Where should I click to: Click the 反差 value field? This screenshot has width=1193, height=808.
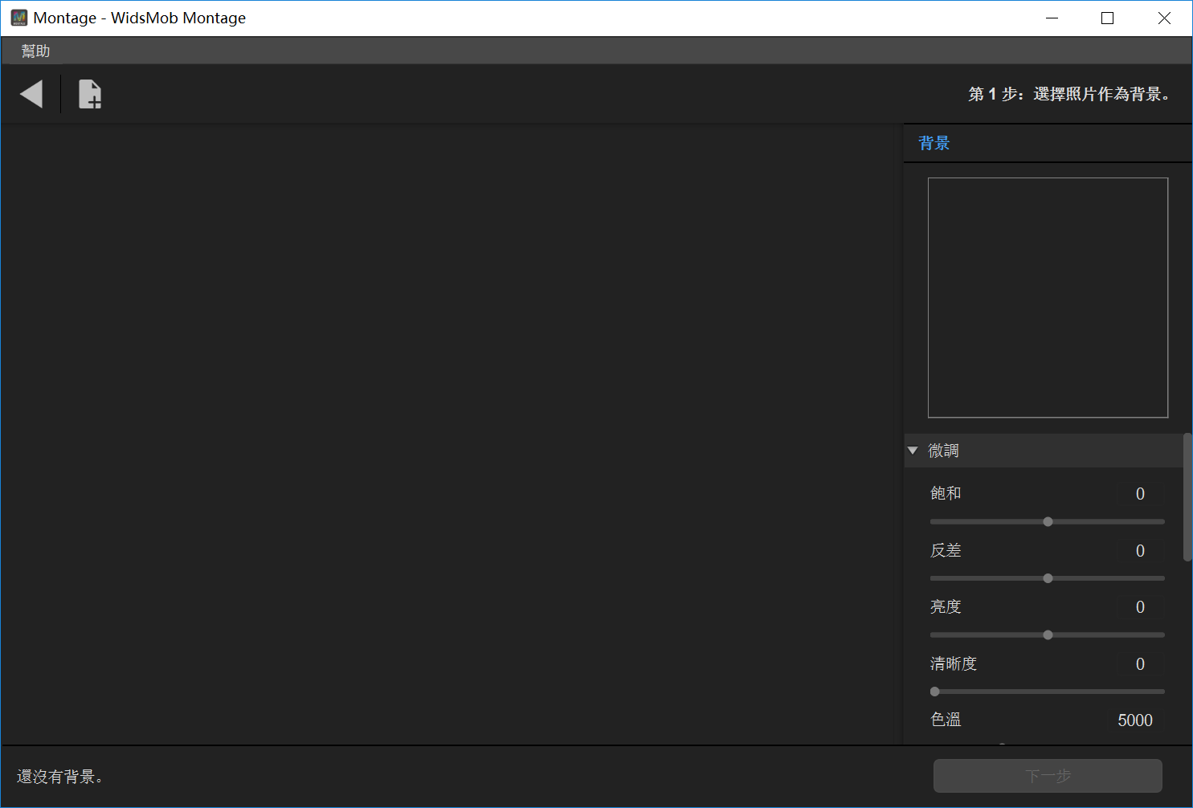1140,551
